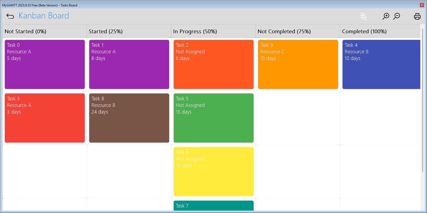Zoom out with the magnifier minus icon

[396, 16]
